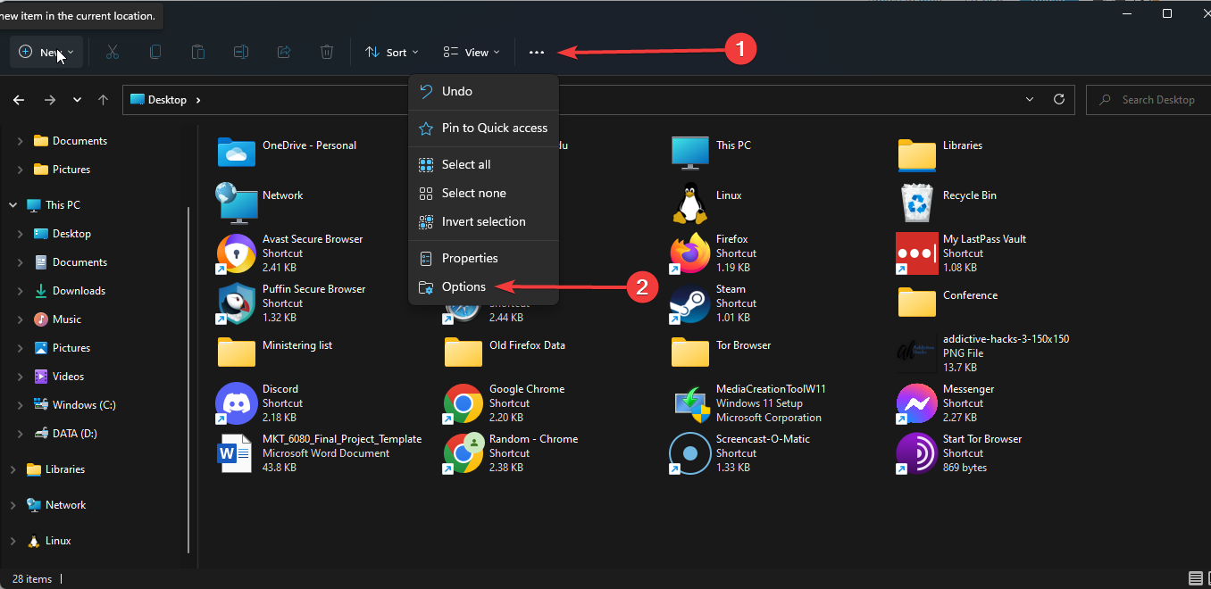Collapse the This PC node in the sidebar
The height and width of the screenshot is (589, 1211).
(x=13, y=205)
